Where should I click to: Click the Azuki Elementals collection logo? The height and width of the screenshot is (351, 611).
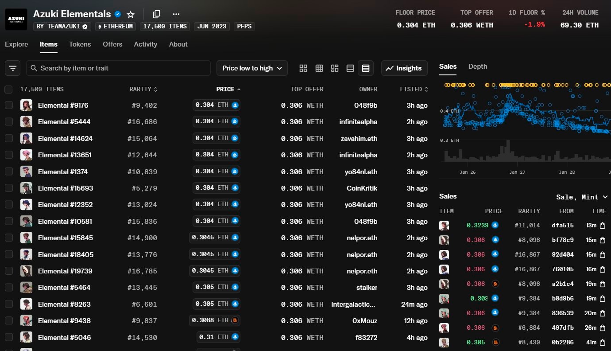[x=16, y=19]
